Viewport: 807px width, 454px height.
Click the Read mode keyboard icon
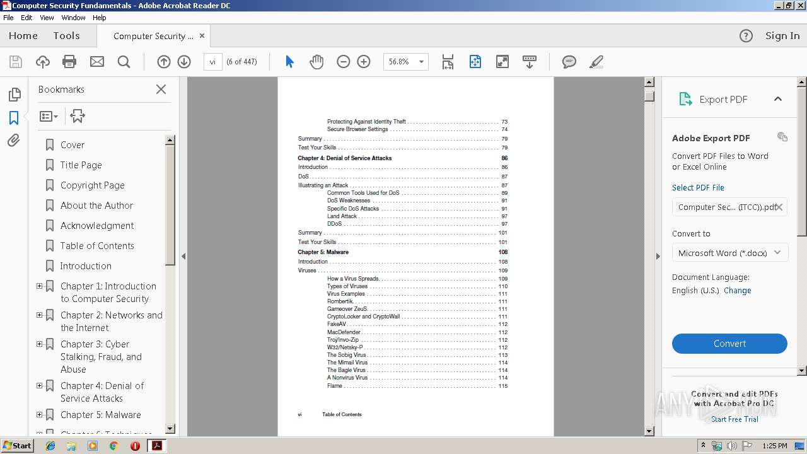pyautogui.click(x=530, y=62)
